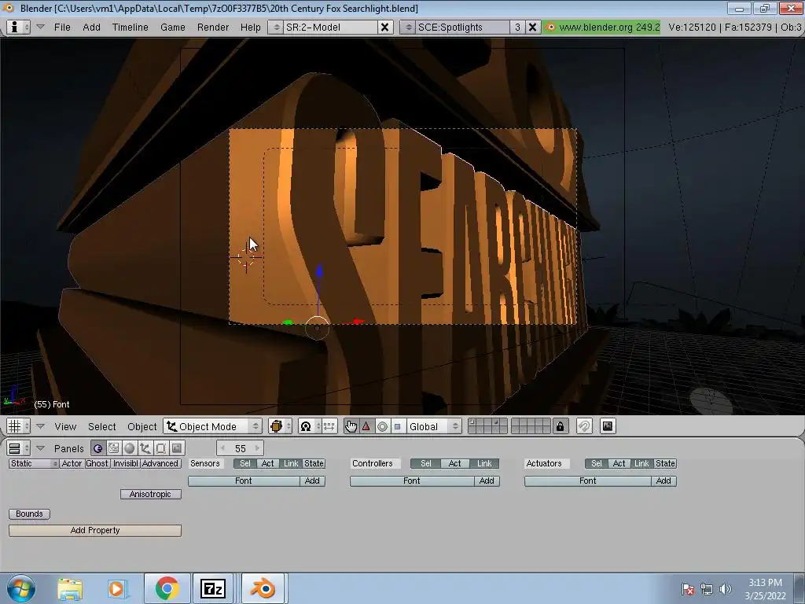Open the info window type selector
Image resolution: width=805 pixels, height=604 pixels.
(x=19, y=28)
